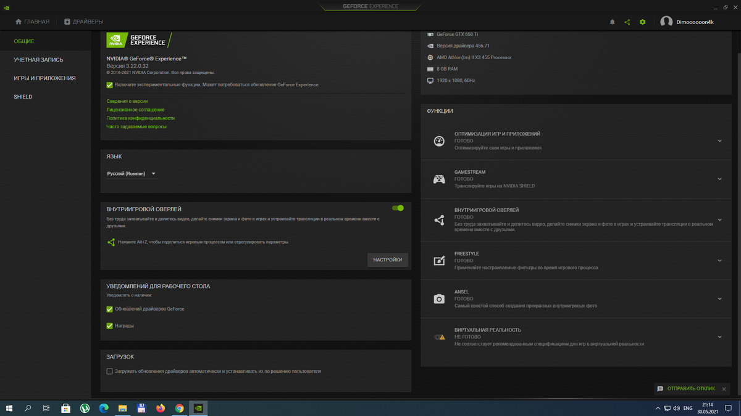Uncheck the Награды notification checkbox
The width and height of the screenshot is (741, 416).
pos(109,325)
